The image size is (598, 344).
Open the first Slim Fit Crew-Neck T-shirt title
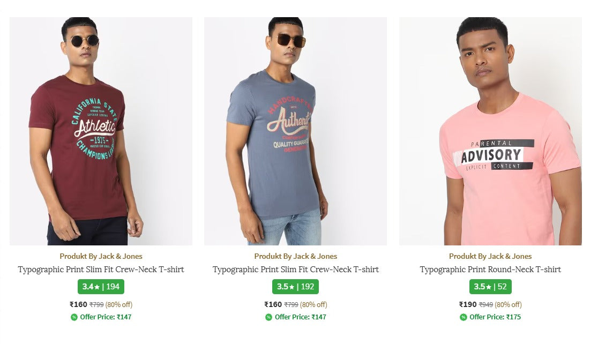[x=101, y=270]
